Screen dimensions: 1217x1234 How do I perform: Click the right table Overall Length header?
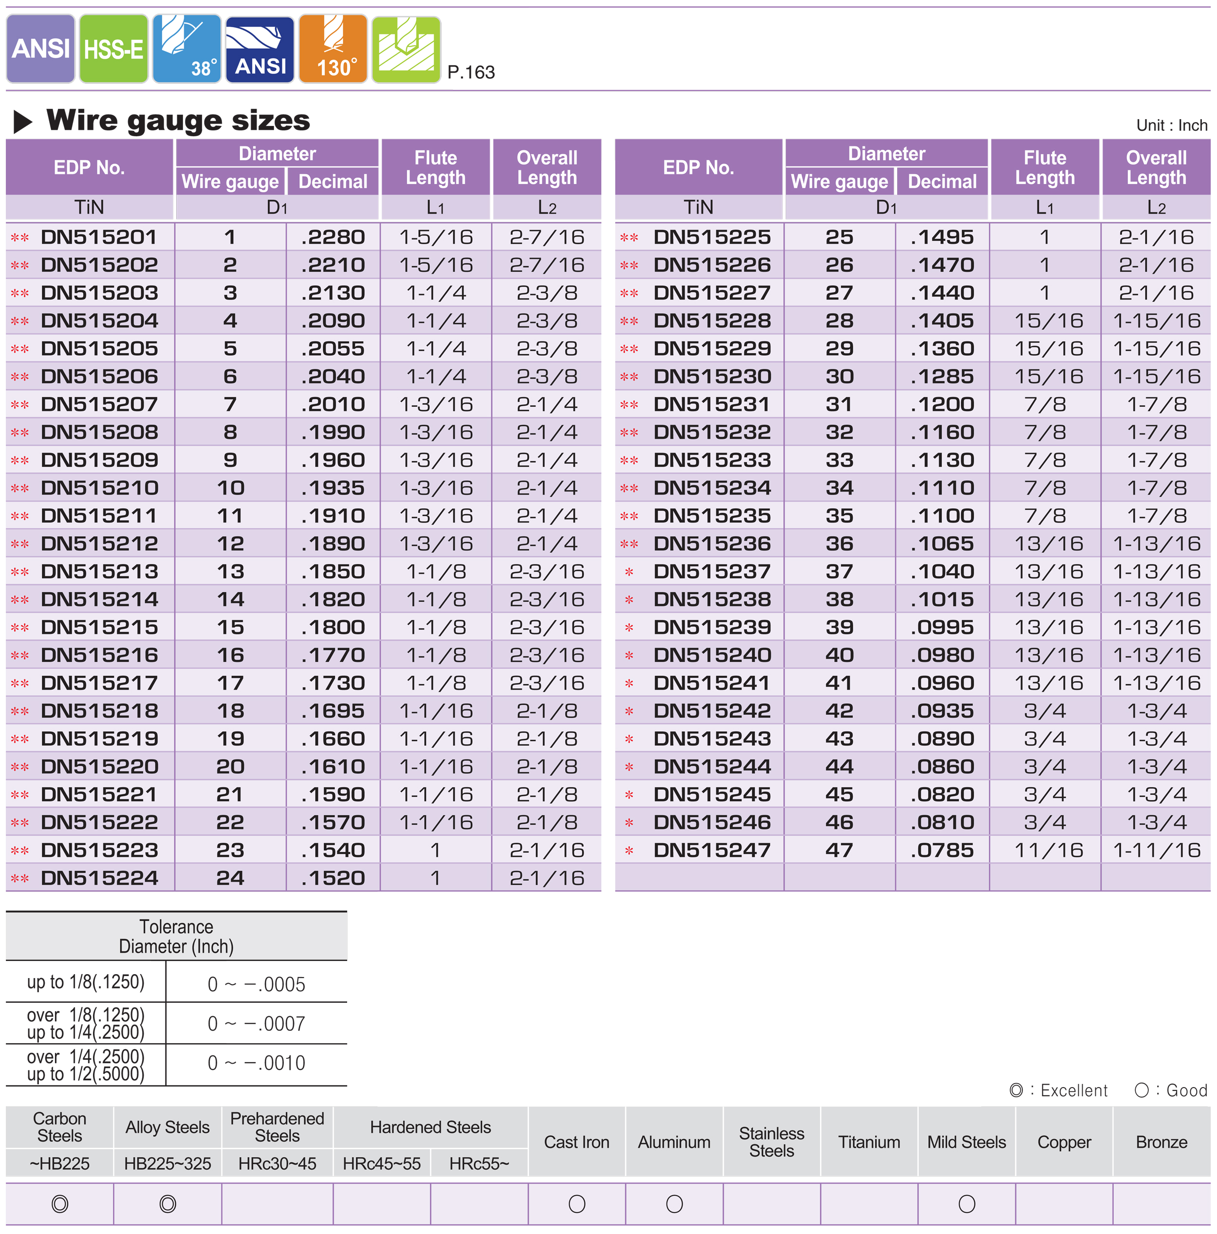[1156, 167]
